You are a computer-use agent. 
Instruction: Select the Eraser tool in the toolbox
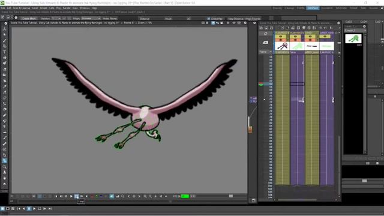coord(4,69)
